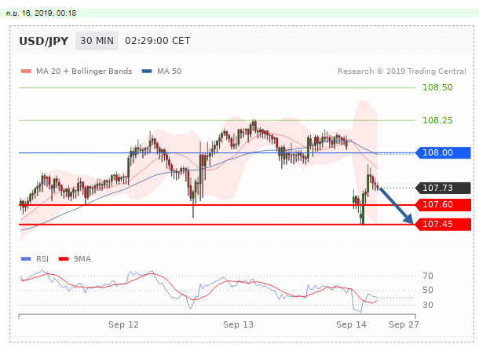Click the red 107.60 support price tag
This screenshot has width=479, height=348.
(x=443, y=205)
